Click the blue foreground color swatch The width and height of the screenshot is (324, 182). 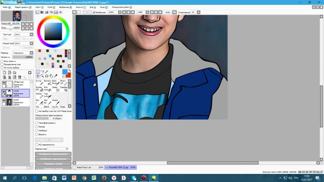pos(65,72)
